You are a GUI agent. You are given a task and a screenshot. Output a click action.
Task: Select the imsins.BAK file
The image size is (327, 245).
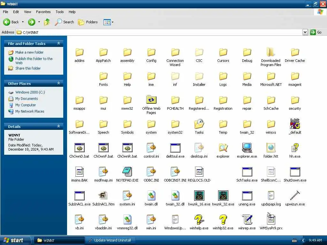click(79, 172)
